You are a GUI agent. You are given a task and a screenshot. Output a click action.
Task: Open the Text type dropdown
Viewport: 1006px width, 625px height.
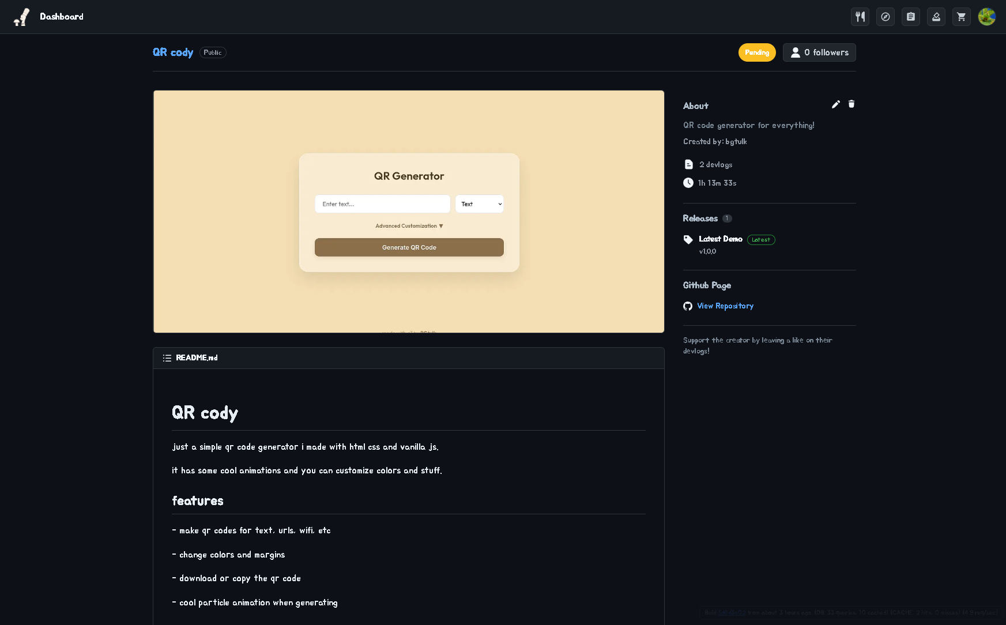480,204
